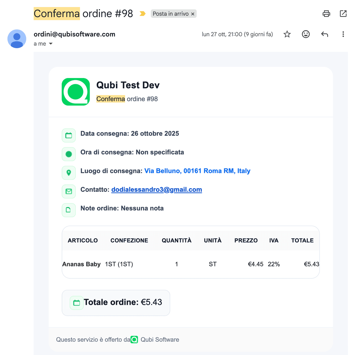The height and width of the screenshot is (355, 354).
Task: Click sender address ordini@qubisoftware.com
Action: click(x=74, y=34)
